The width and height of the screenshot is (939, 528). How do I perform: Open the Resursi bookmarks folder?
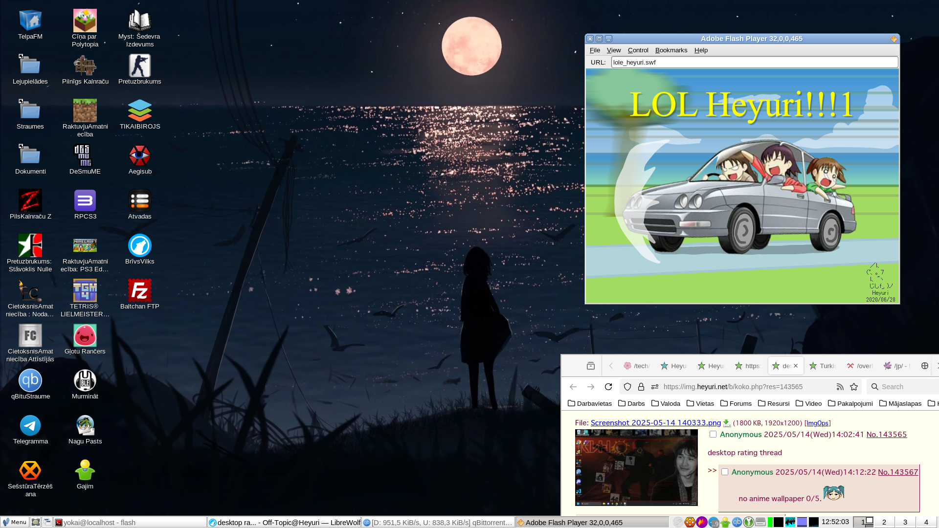[x=774, y=403]
